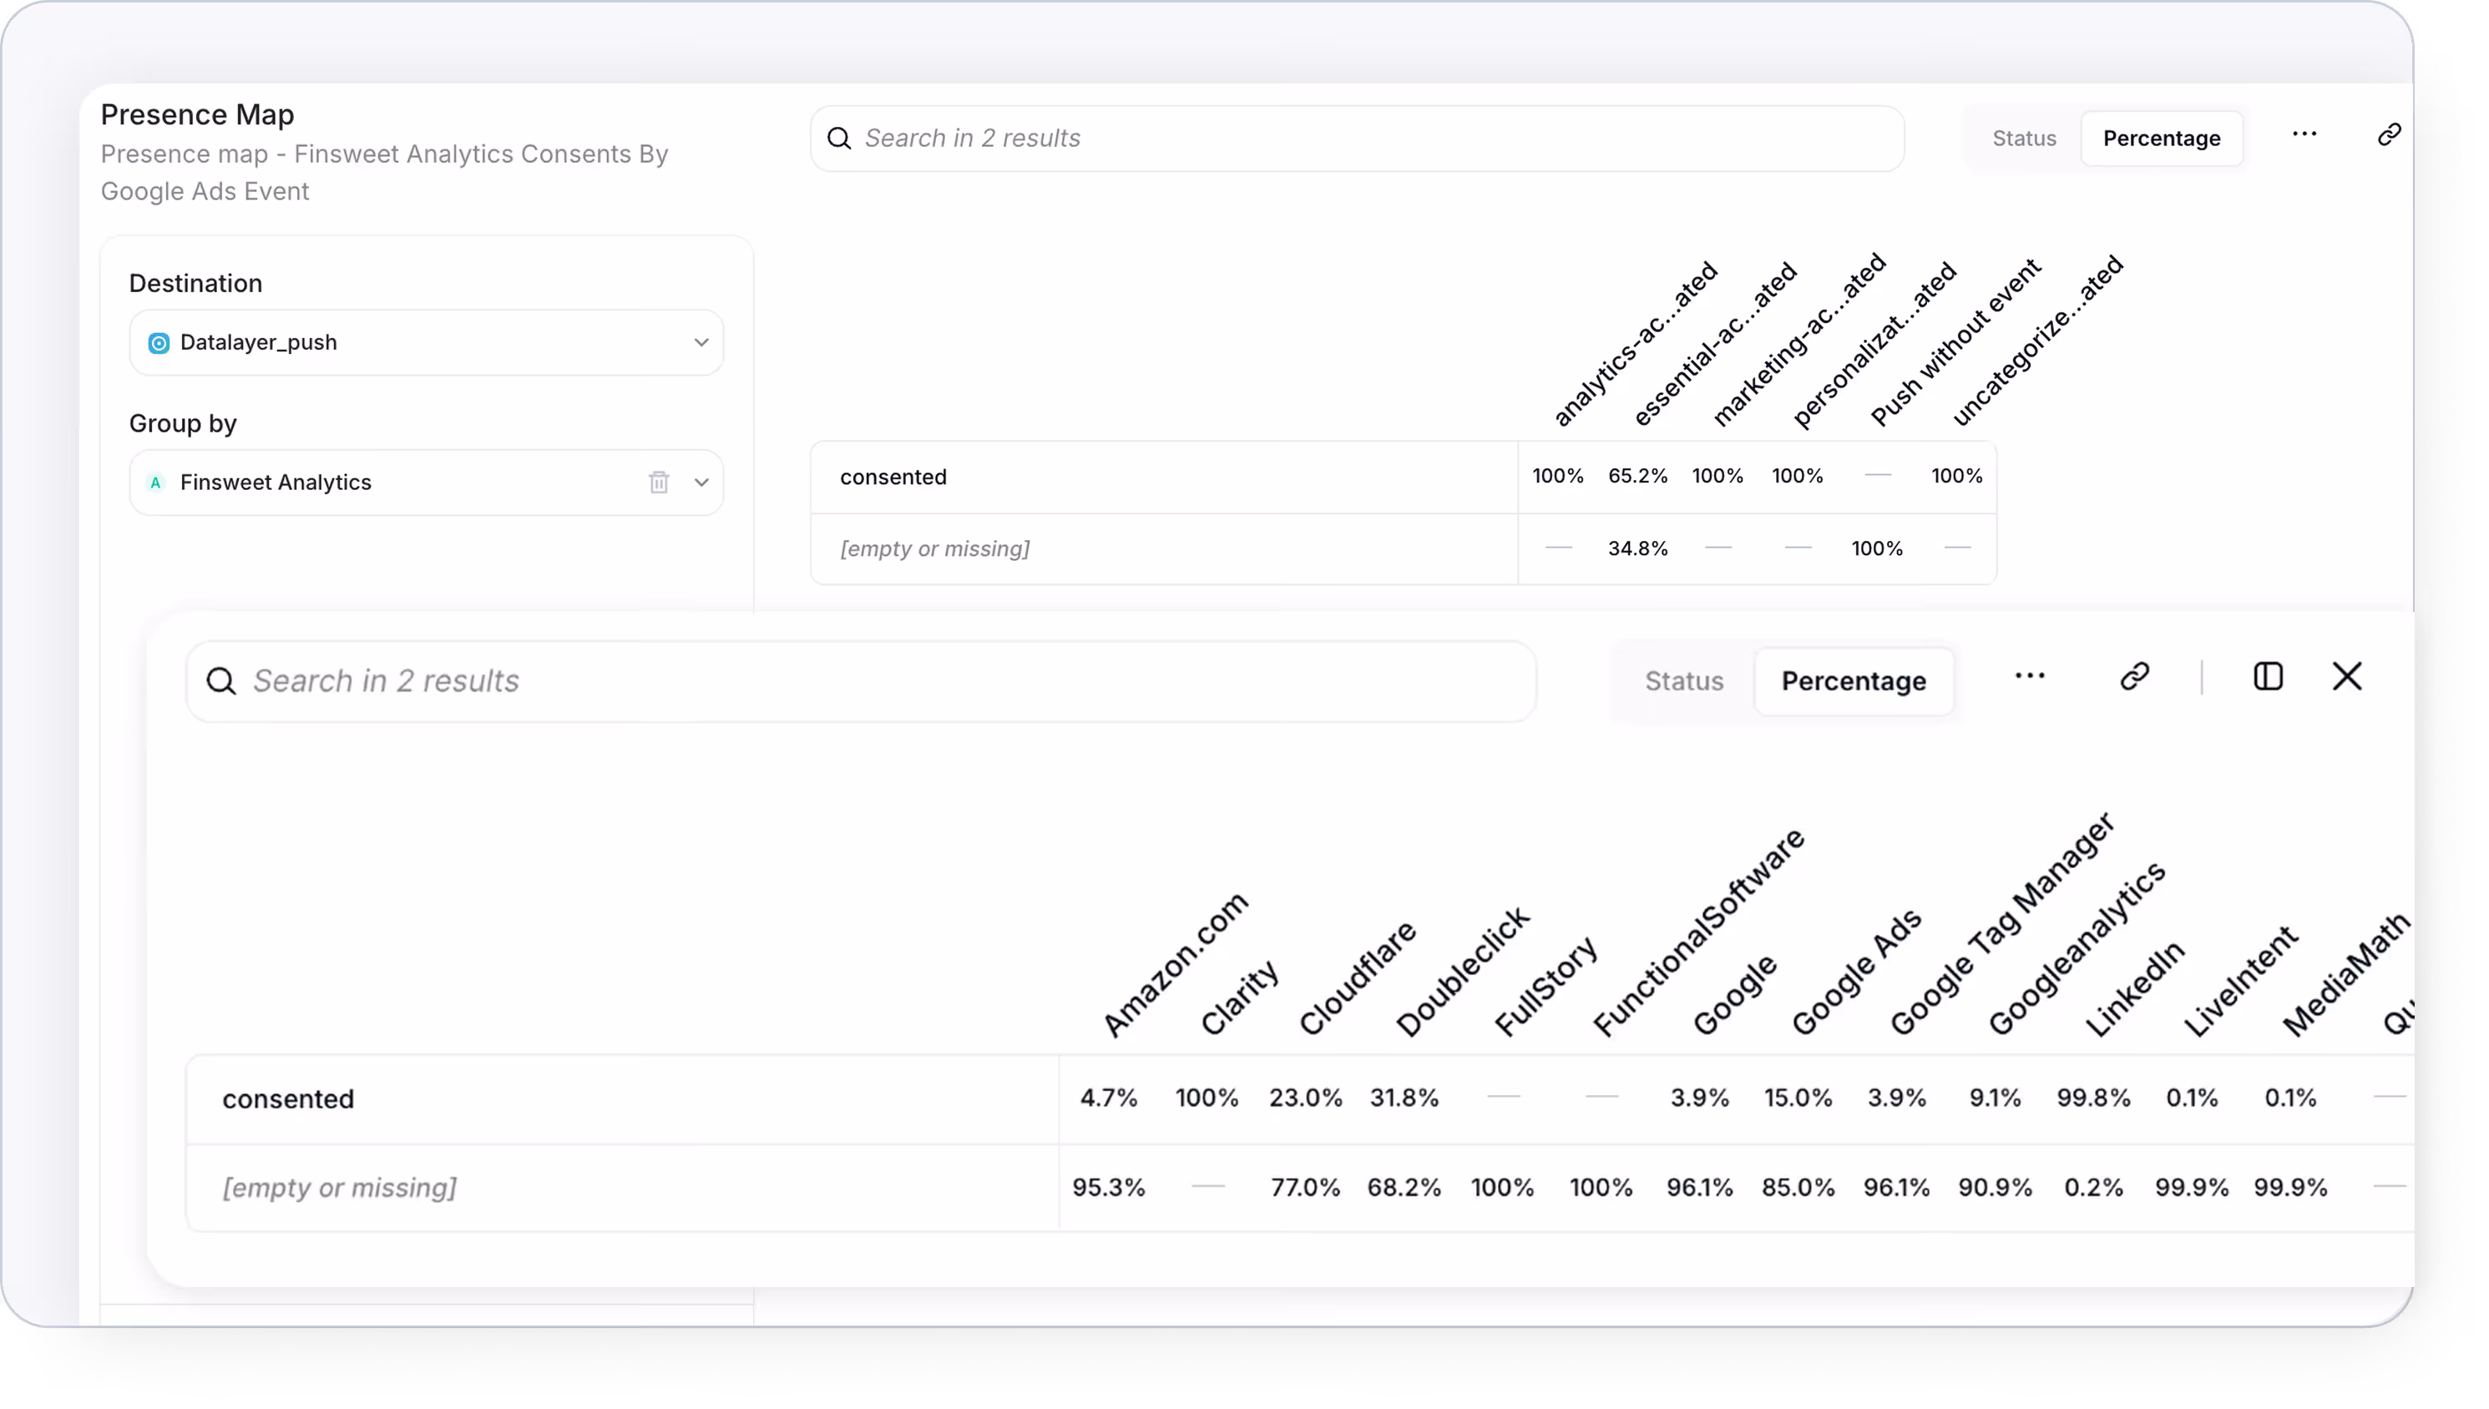Click the trash icon in Group by field

(x=658, y=482)
